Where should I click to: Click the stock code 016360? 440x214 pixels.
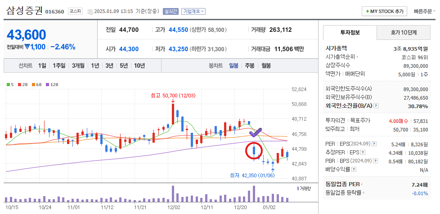(x=54, y=12)
